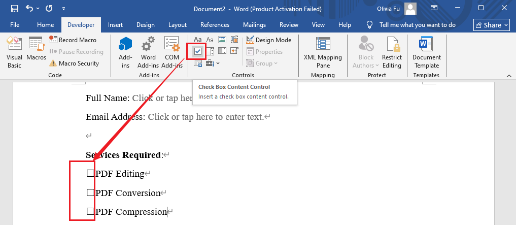Switch to the Home tab
The height and width of the screenshot is (225, 516).
[46, 25]
